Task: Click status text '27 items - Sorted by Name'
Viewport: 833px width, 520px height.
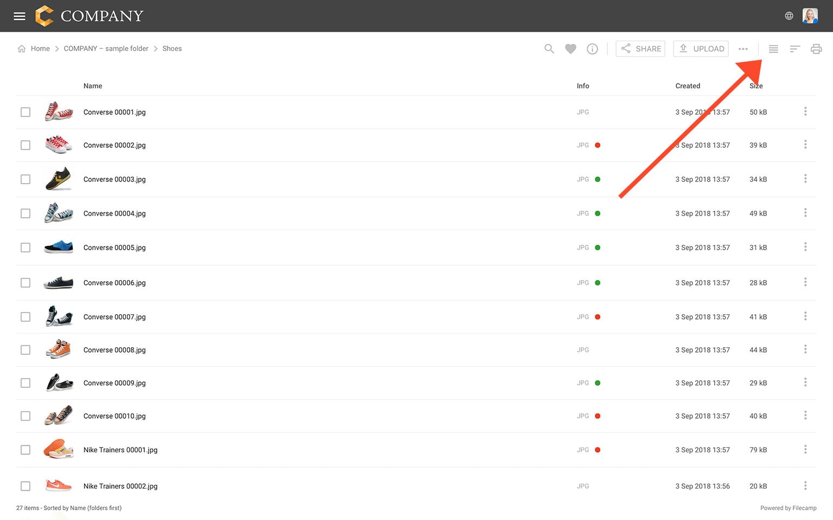Action: (x=69, y=508)
